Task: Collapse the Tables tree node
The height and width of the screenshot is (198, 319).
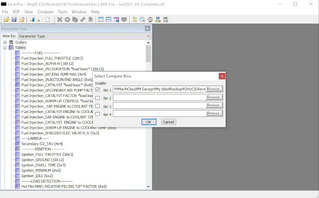Action: 5,48
